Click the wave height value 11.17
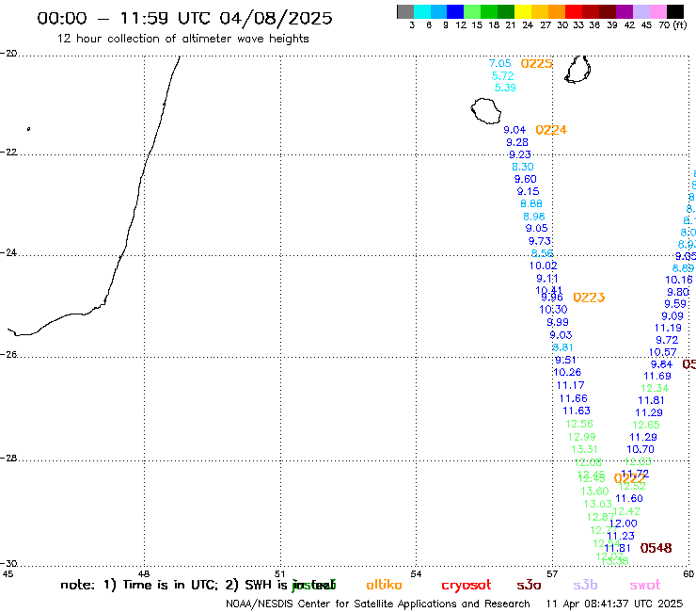This screenshot has height=612, width=696. click(570, 385)
